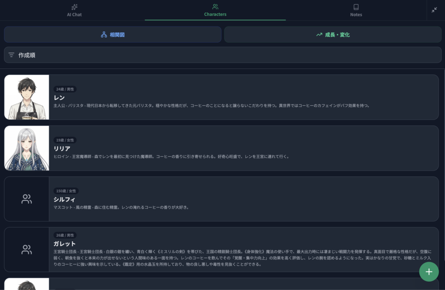Image resolution: width=445 pixels, height=290 pixels.
Task: Click the Notes book icon
Action: [x=356, y=7]
